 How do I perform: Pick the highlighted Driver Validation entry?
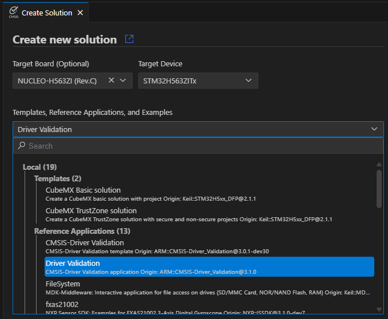[x=209, y=267]
